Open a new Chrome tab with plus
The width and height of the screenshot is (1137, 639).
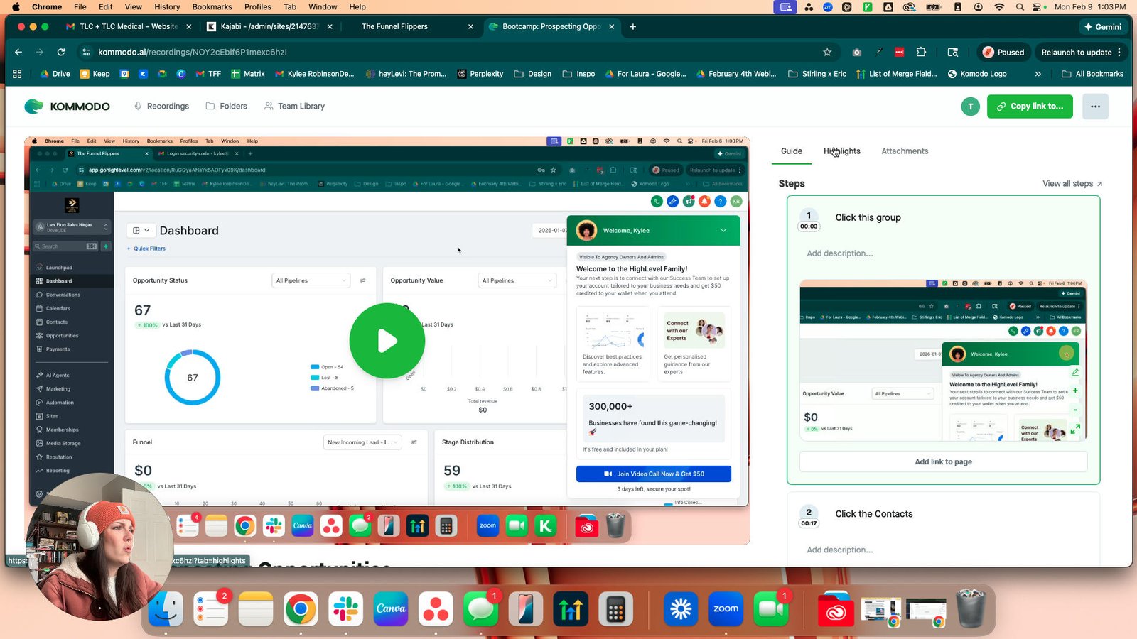click(x=633, y=26)
